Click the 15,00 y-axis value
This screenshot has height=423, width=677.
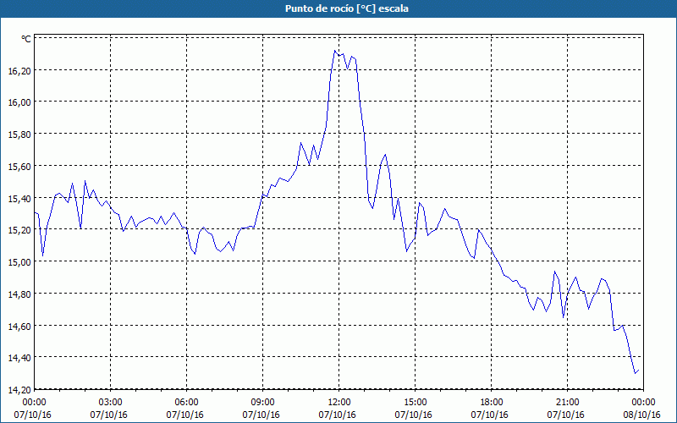click(19, 262)
